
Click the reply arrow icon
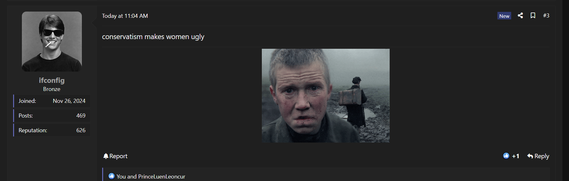[530, 156]
